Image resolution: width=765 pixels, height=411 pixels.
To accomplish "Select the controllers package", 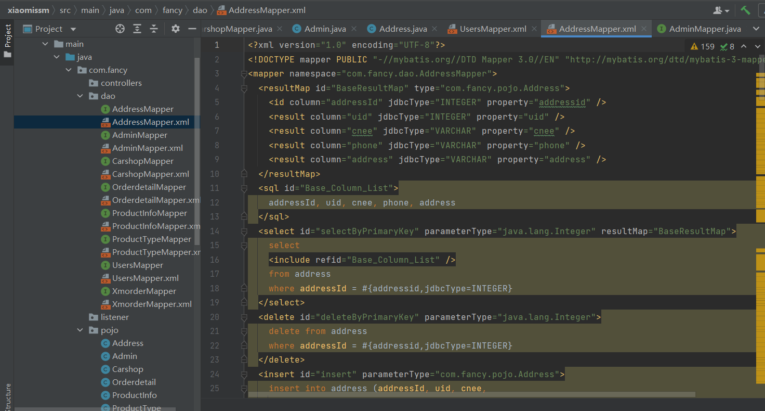I will tap(121, 83).
